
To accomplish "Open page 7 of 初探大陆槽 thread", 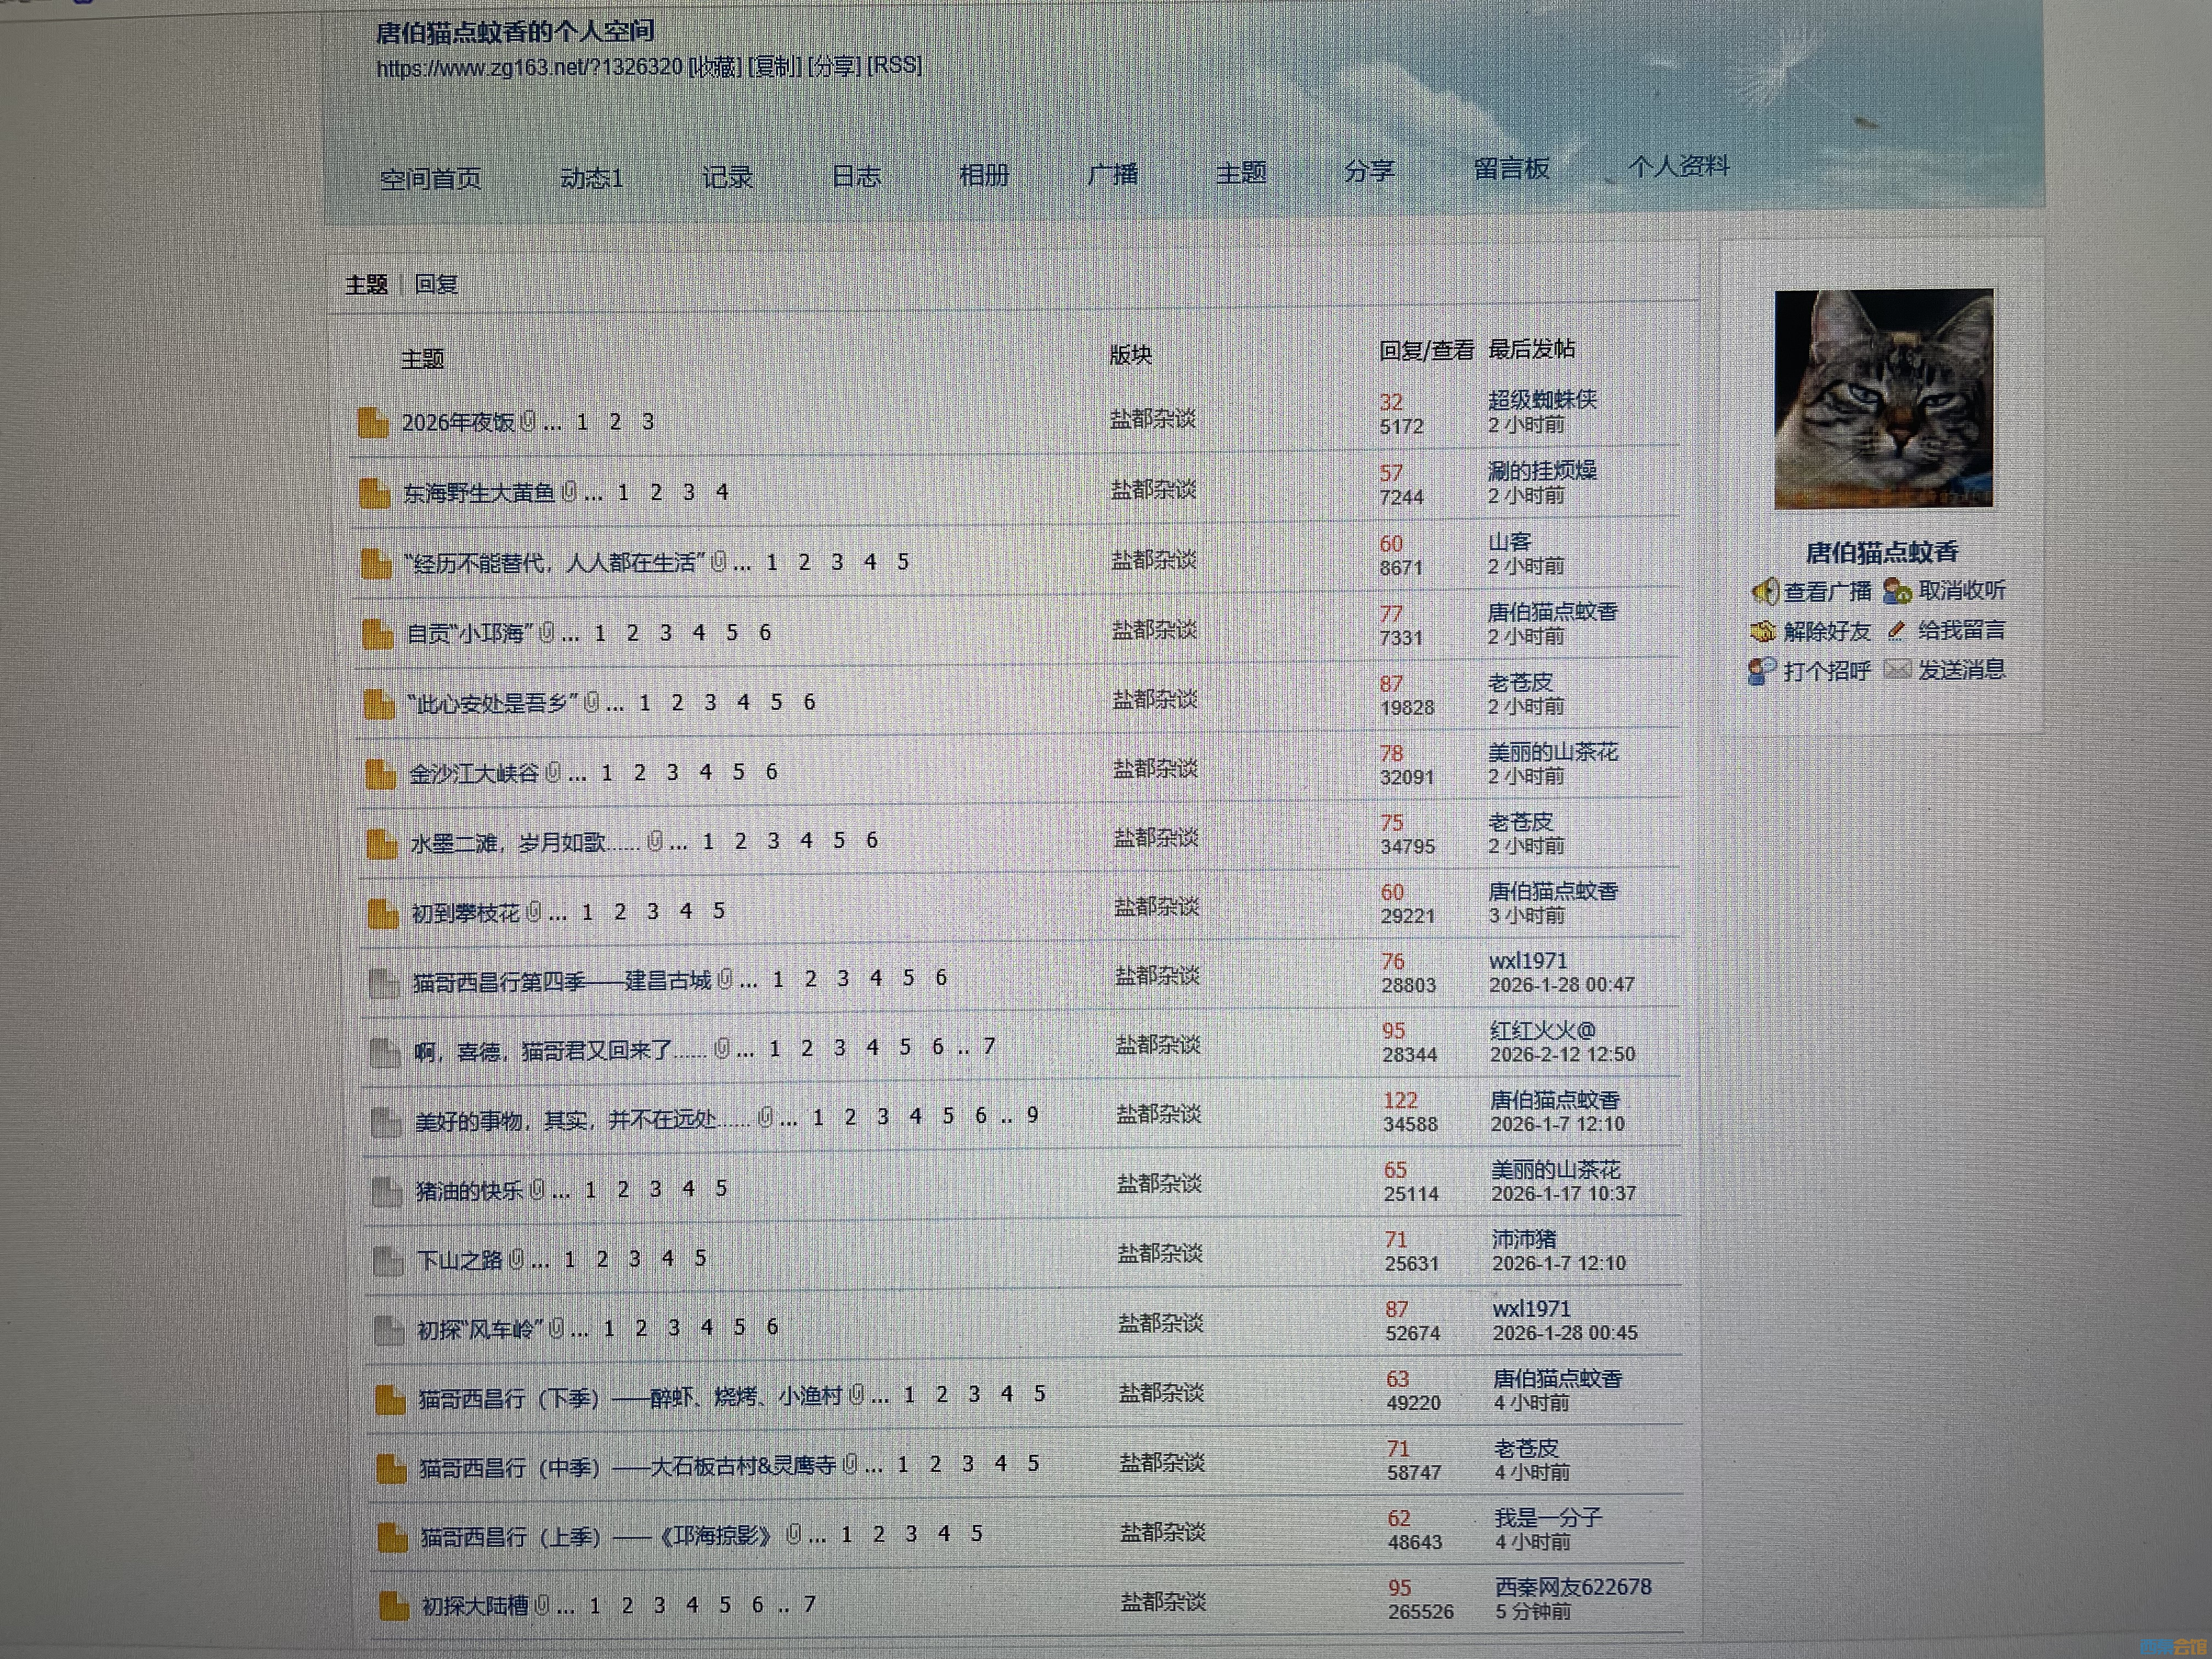I will (809, 1604).
